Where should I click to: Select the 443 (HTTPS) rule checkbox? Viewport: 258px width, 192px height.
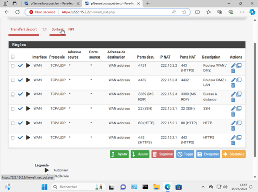point(13,138)
